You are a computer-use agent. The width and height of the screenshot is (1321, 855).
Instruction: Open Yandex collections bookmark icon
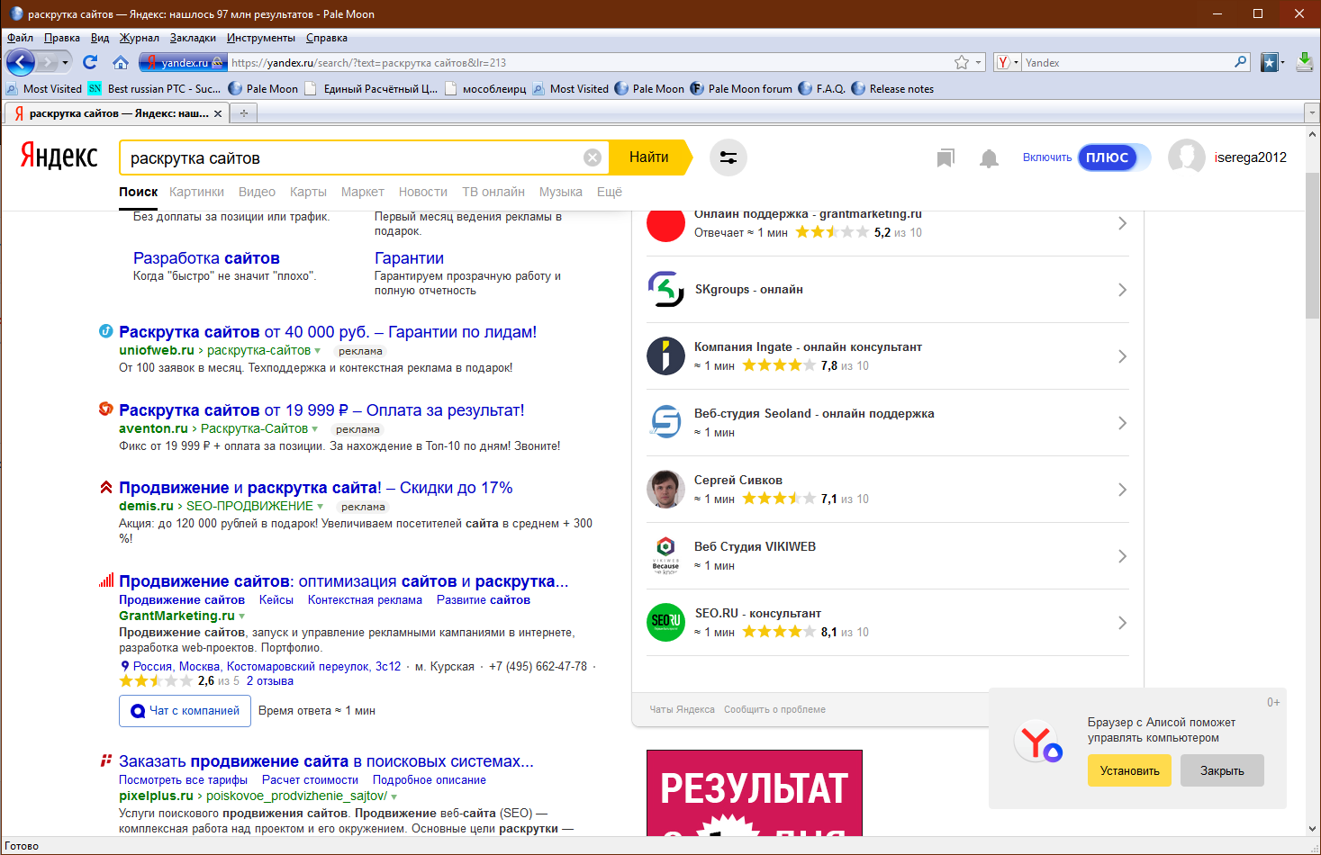pos(945,158)
